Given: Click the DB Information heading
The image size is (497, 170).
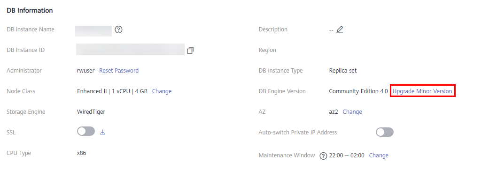Looking at the screenshot, I should point(30,10).
